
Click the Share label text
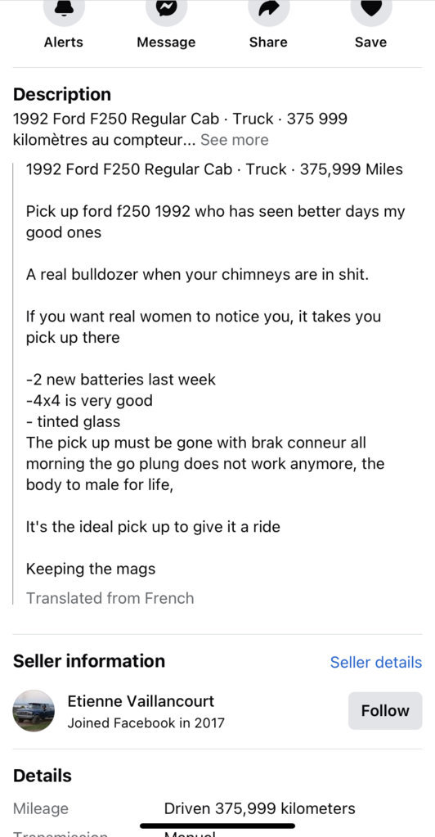pos(268,43)
